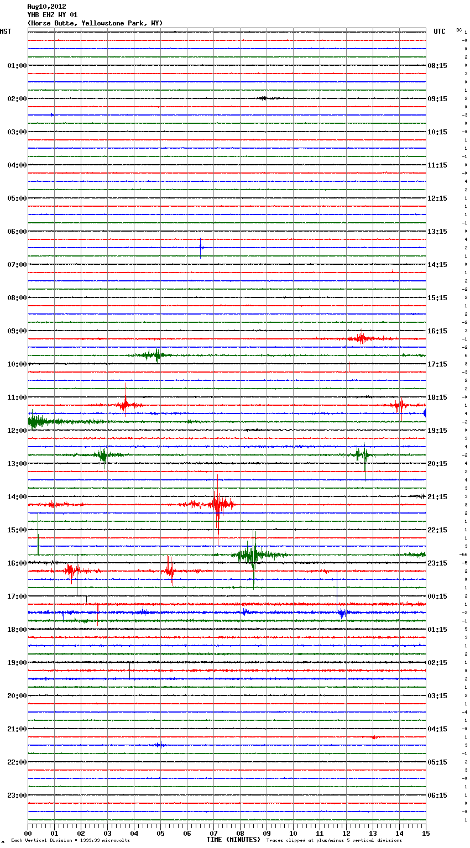This screenshot has height=848, width=470.
Task: Click the blue spike in the 06:00 hour
Action: (x=200, y=248)
